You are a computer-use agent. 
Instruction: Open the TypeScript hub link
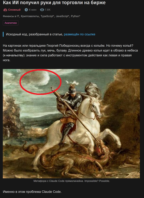tap(47, 16)
